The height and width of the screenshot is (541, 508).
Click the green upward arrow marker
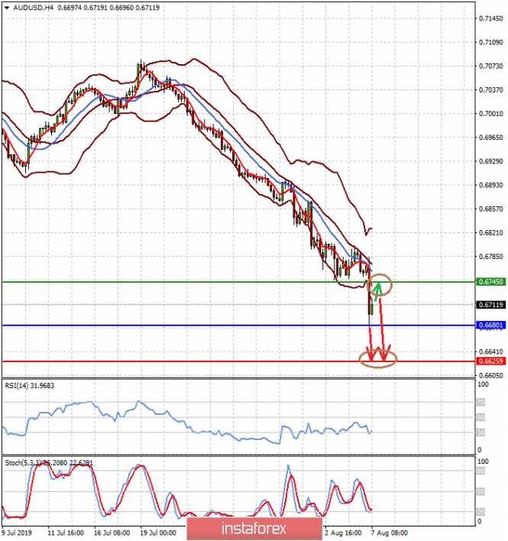[377, 288]
